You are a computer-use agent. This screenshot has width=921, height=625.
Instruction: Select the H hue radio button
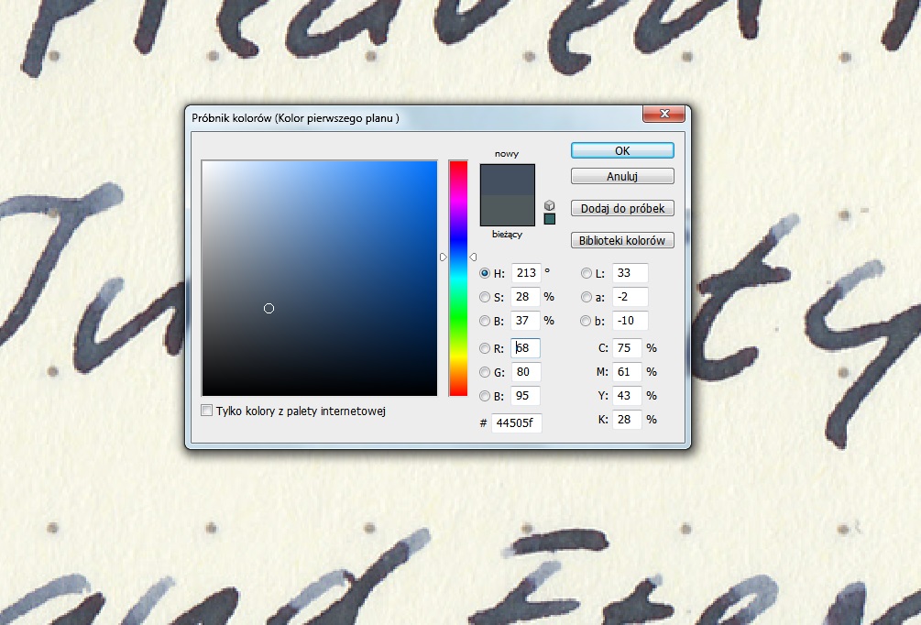point(486,273)
